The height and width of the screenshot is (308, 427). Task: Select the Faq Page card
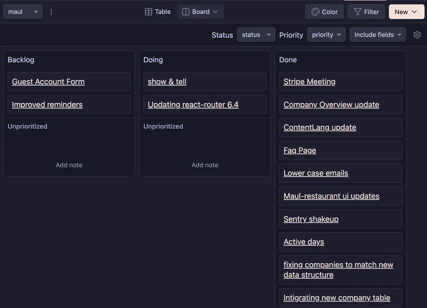point(300,151)
